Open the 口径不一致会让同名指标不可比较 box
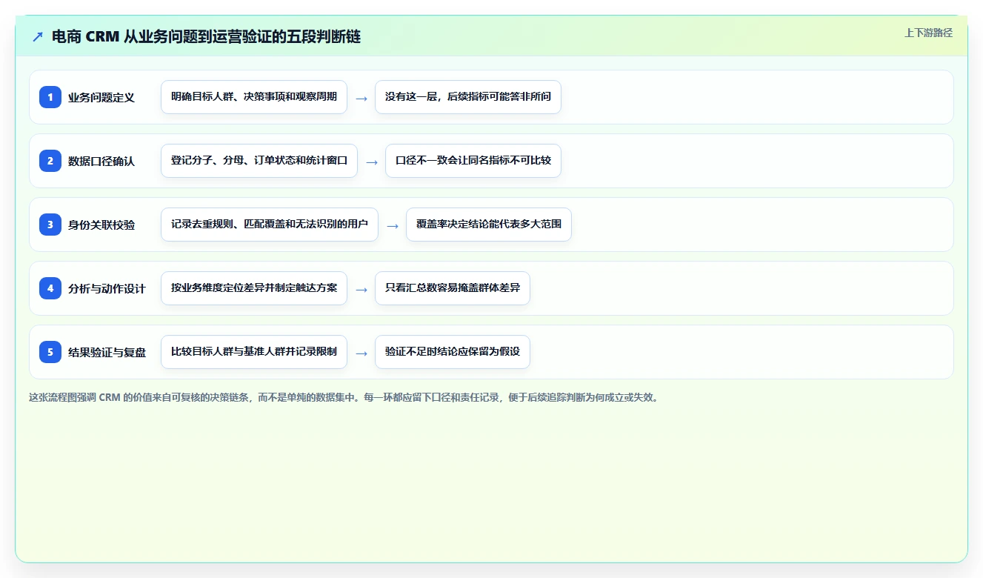This screenshot has width=983, height=578. [x=473, y=161]
